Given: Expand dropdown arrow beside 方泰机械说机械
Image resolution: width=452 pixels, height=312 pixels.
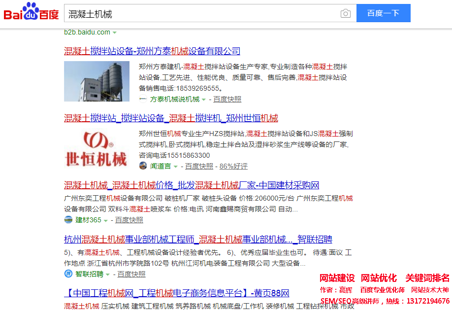Looking at the screenshot, I should point(203,100).
